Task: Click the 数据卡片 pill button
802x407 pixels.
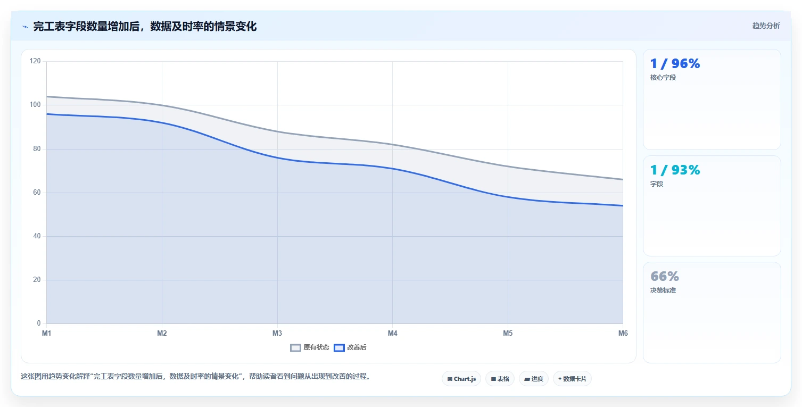Action: pyautogui.click(x=572, y=379)
